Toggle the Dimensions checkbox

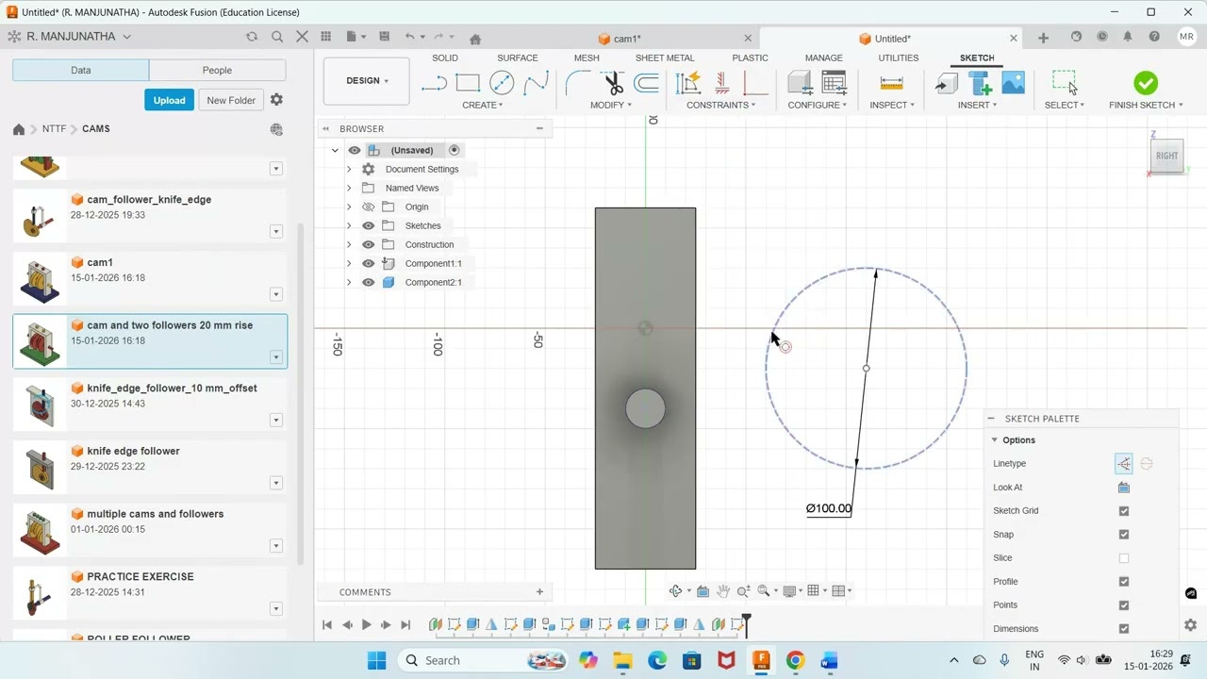(1124, 629)
